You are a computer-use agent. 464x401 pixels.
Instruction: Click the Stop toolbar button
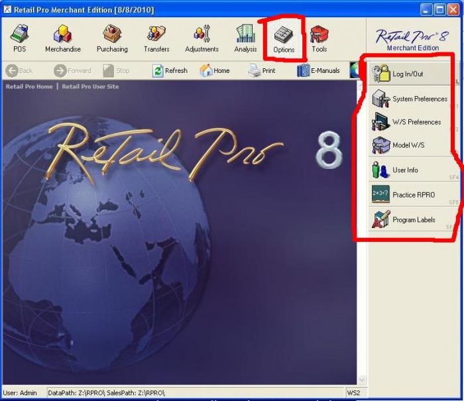click(116, 71)
